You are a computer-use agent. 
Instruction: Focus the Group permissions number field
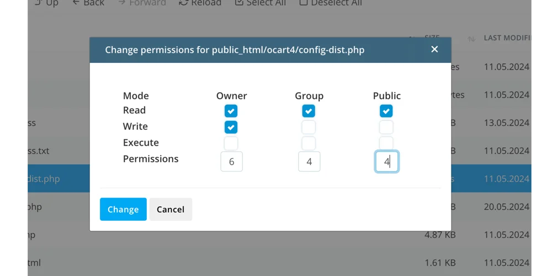coord(309,162)
